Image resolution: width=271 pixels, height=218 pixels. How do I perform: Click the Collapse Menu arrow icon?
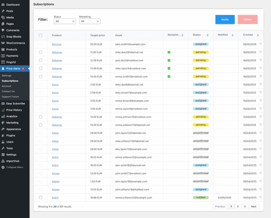tap(3, 167)
